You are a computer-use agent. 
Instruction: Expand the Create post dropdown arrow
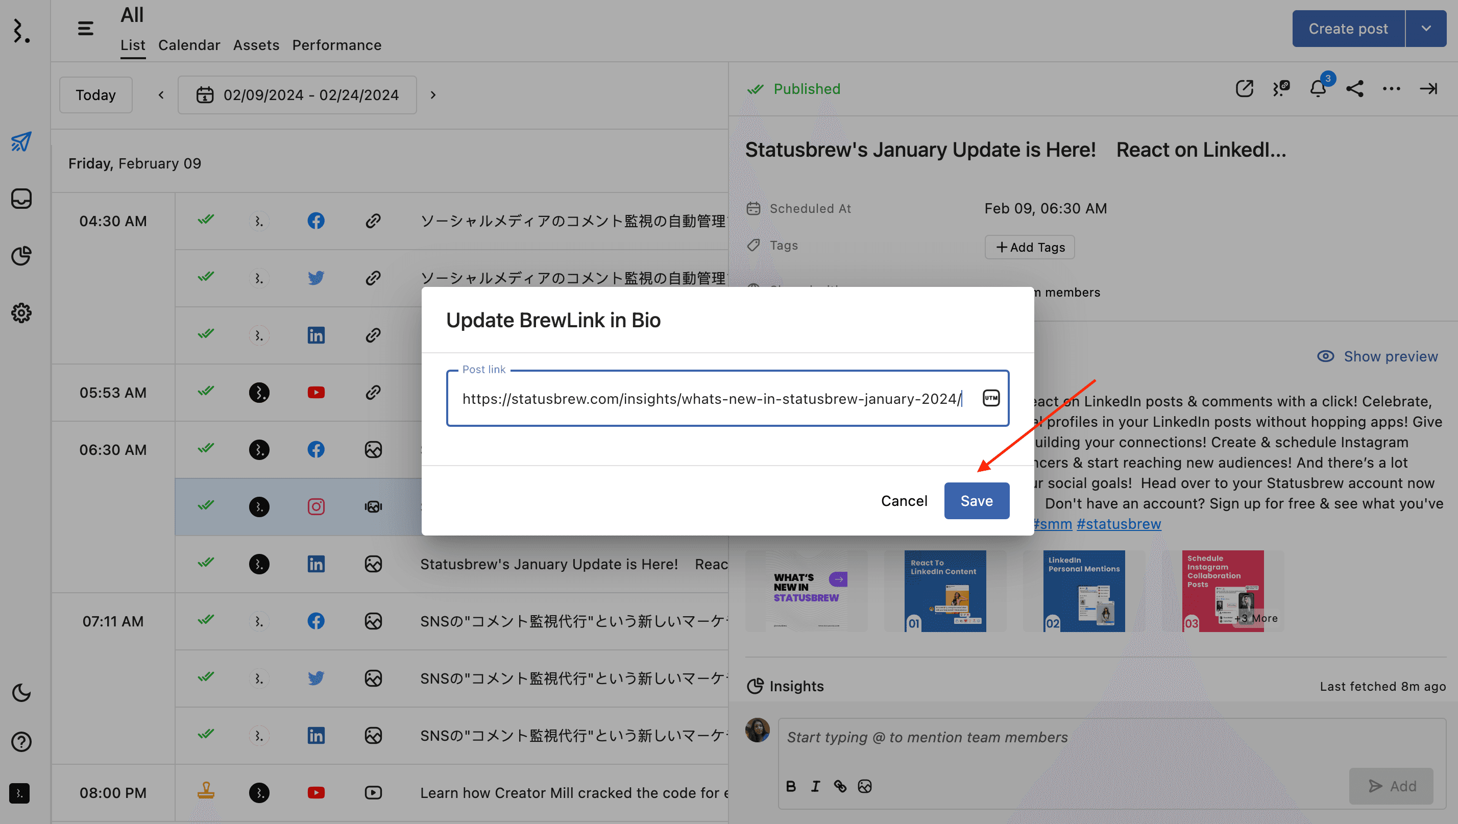[1426, 28]
